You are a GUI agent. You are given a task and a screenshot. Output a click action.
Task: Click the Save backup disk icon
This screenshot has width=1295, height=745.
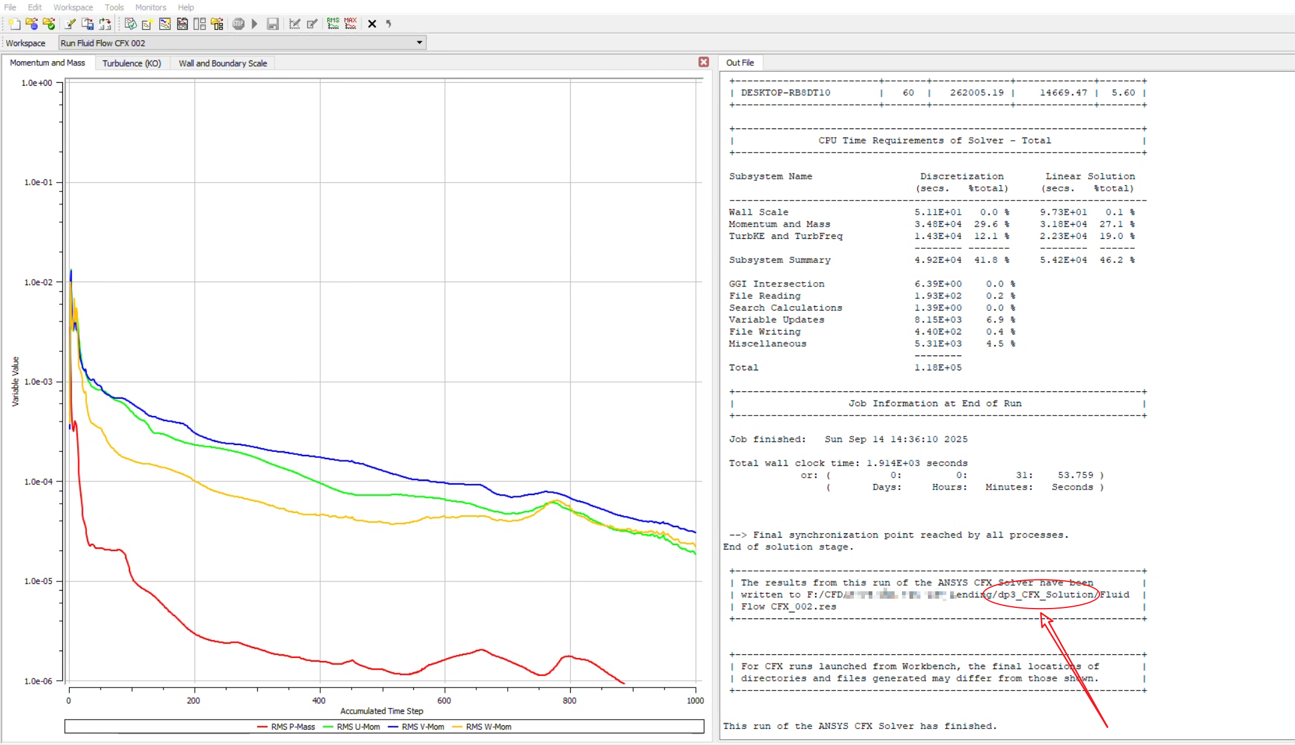(x=273, y=24)
